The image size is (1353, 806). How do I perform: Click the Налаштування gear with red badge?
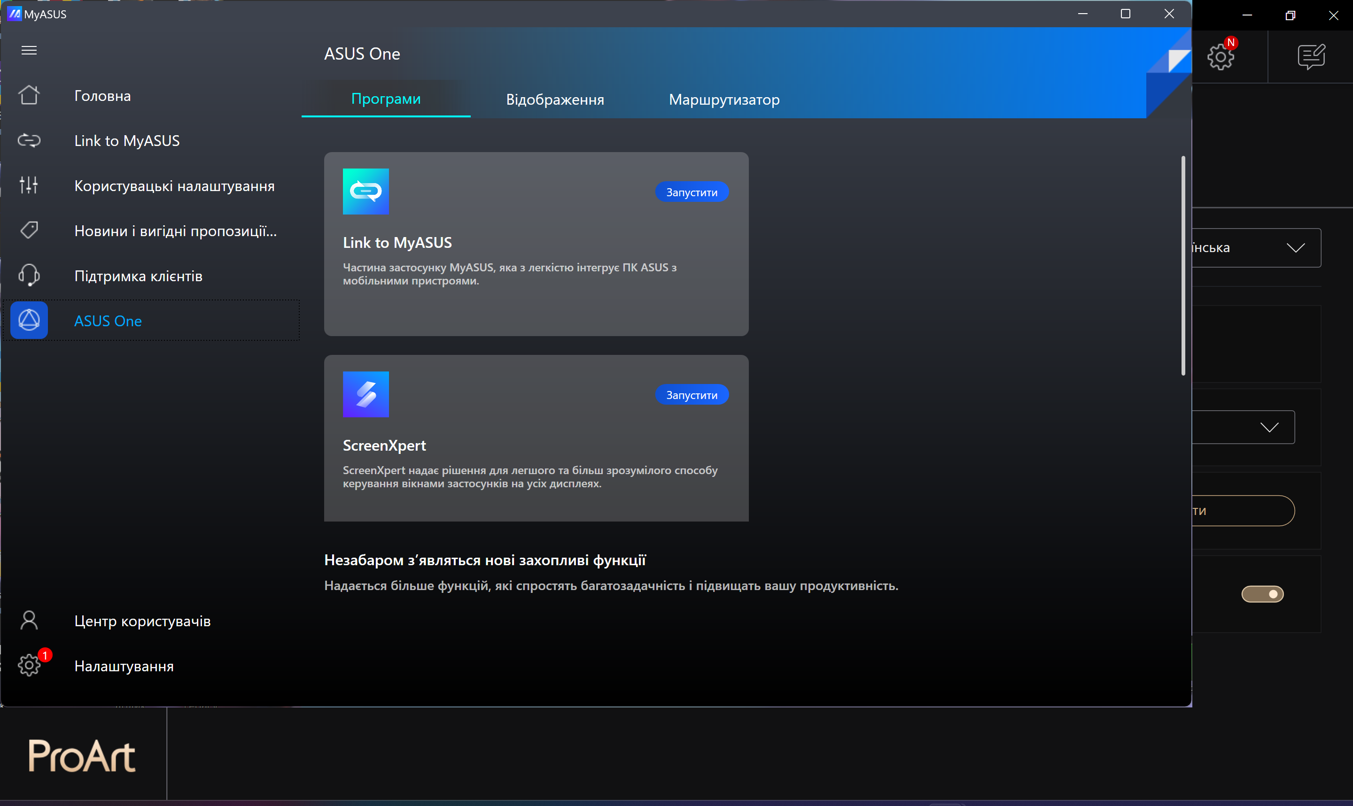click(30, 665)
